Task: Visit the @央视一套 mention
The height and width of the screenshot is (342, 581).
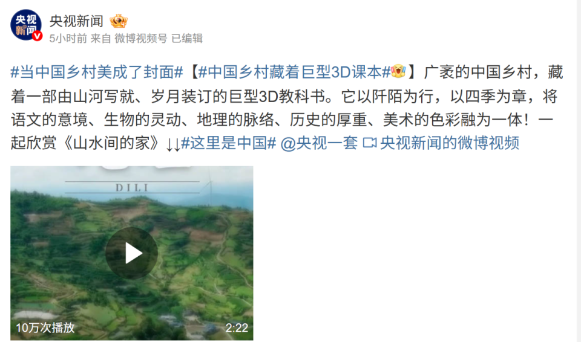Action: coord(319,143)
